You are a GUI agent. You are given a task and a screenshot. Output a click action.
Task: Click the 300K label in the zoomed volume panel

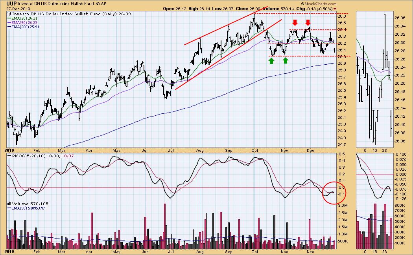[400, 232]
